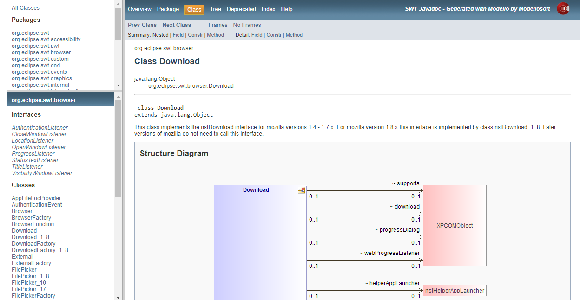This screenshot has height=300, width=580.
Task: Jump to Method detail
Action: pos(294,35)
